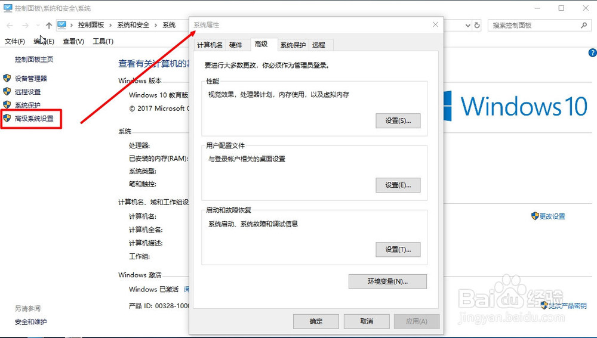The width and height of the screenshot is (597, 338).
Task: Open Security and Maintenance link
Action: tap(31, 322)
